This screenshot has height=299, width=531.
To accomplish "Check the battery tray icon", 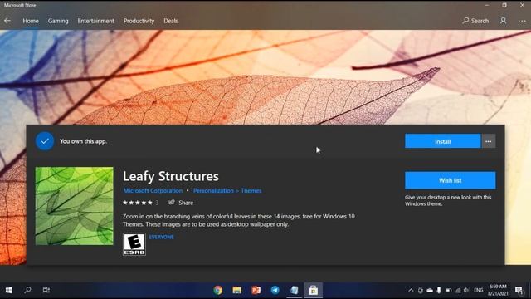I will (448, 290).
